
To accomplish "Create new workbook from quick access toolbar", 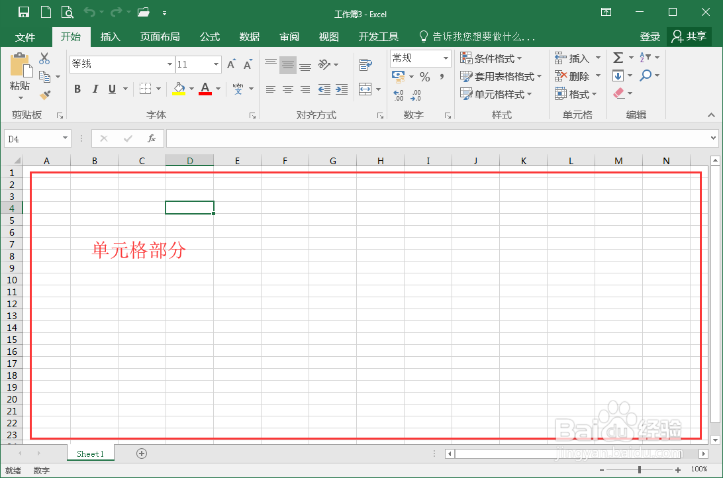I will (x=46, y=12).
